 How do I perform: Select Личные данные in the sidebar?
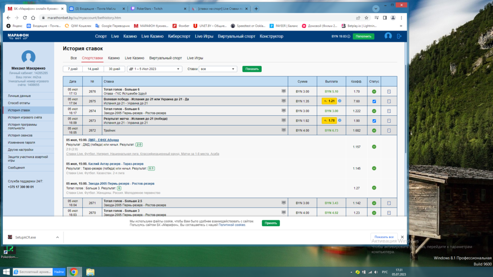pos(19,96)
